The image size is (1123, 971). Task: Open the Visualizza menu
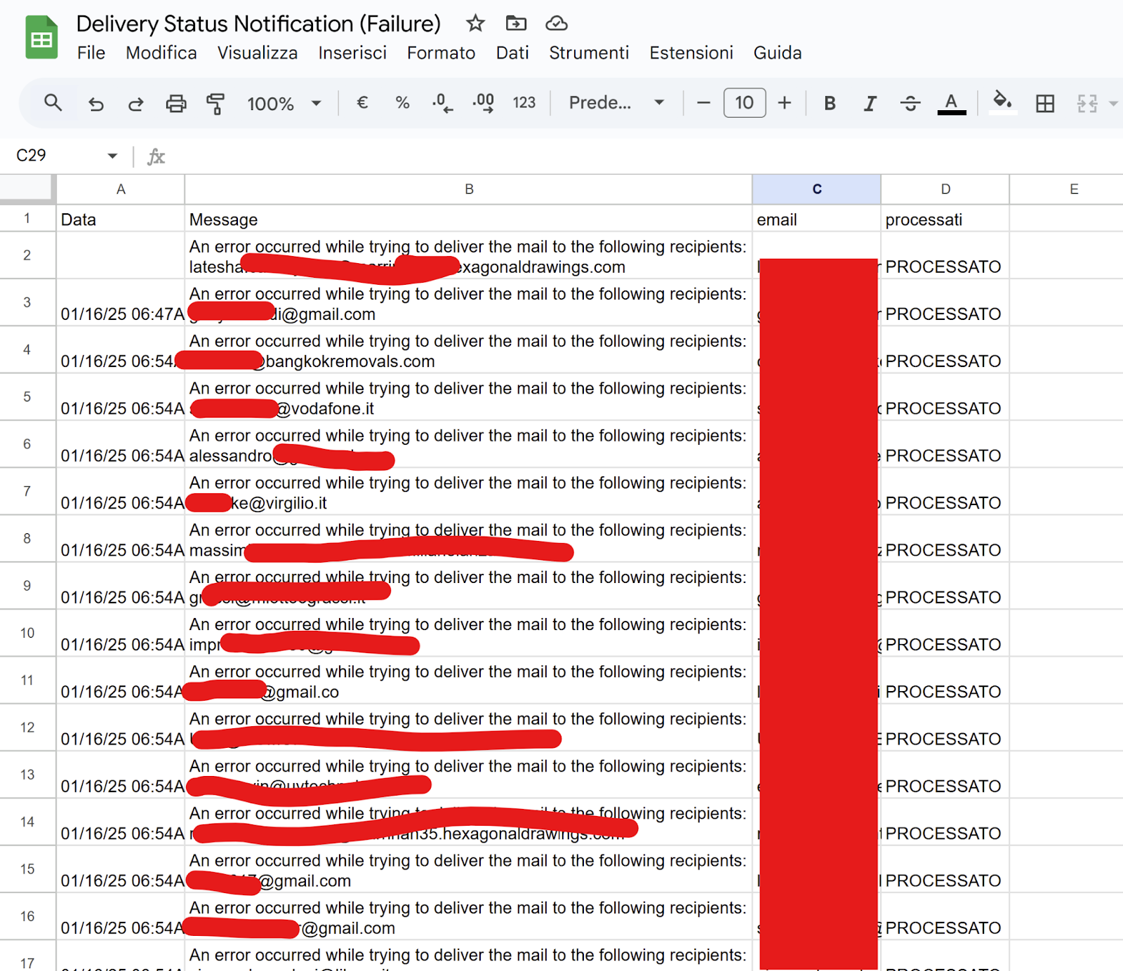[x=258, y=53]
